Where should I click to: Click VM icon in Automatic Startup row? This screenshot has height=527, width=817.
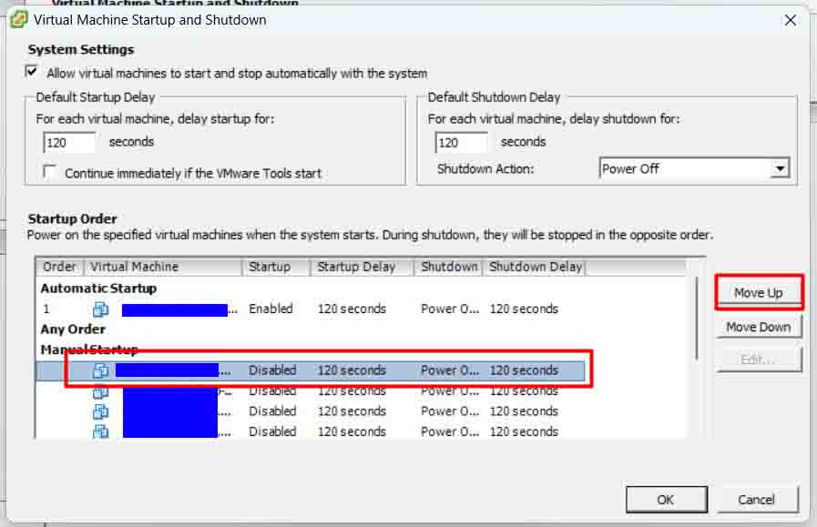100,309
